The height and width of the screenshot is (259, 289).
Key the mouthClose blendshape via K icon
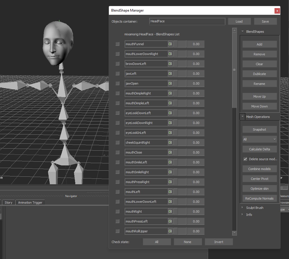click(x=170, y=152)
